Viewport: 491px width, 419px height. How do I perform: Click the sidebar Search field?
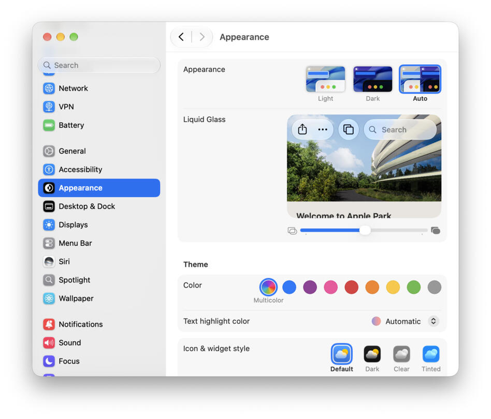pyautogui.click(x=99, y=65)
